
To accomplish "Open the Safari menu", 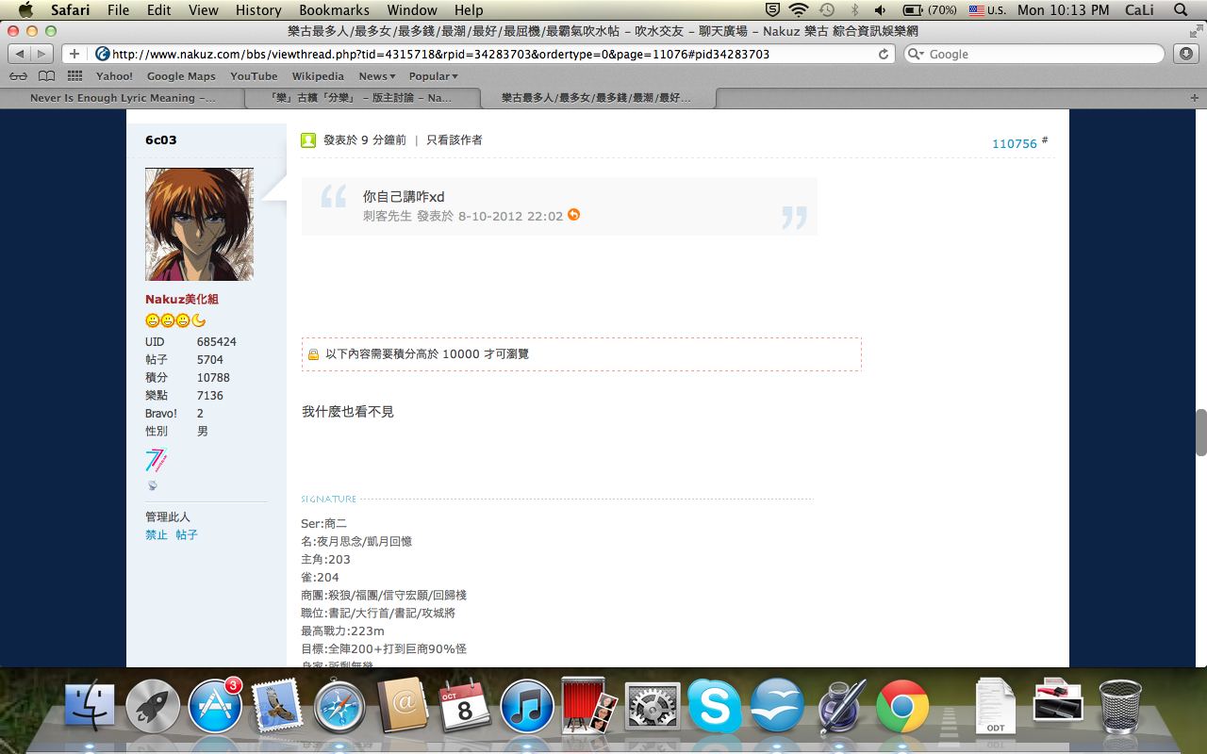I will pyautogui.click(x=71, y=10).
